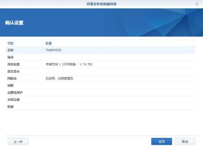Click the 应用 (Apply) button

click(162, 142)
